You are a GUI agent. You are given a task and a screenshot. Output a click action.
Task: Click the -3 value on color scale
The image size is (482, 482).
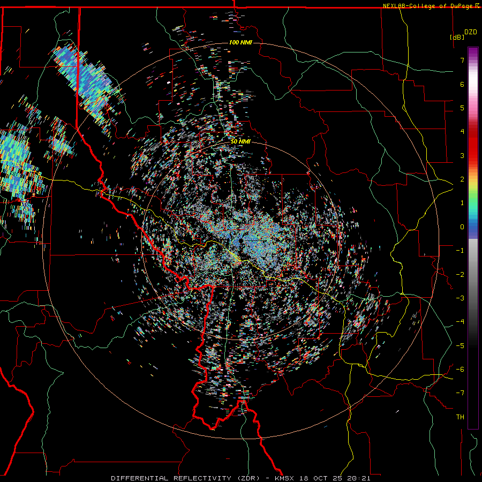[460, 298]
